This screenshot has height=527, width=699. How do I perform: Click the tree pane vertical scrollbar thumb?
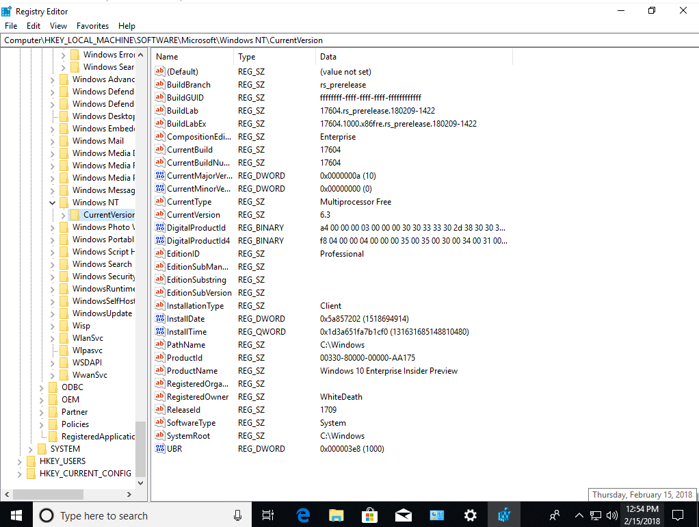coord(140,449)
